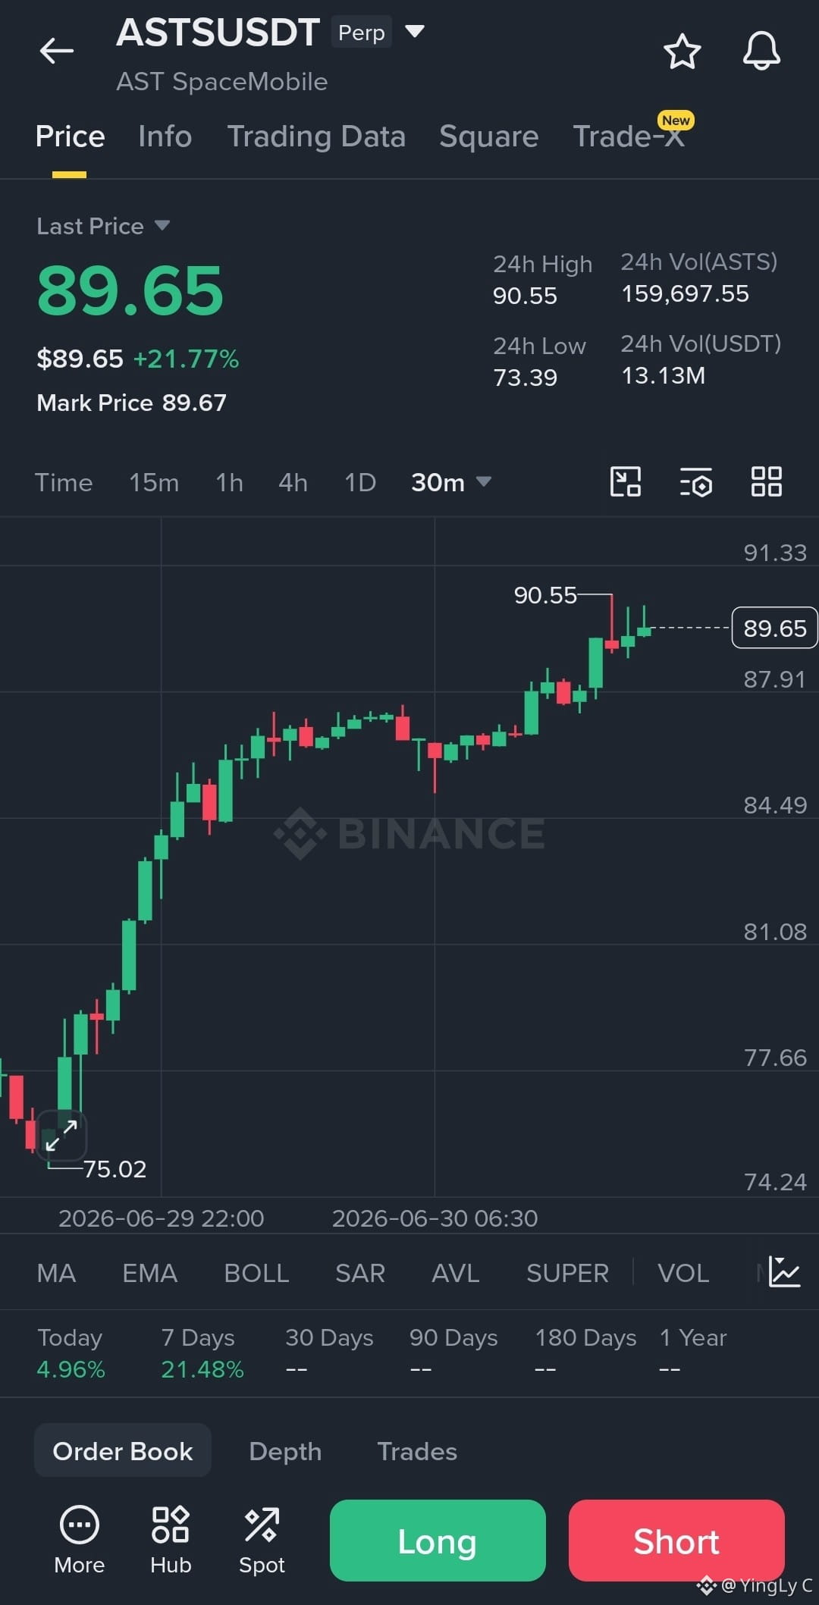819x1605 pixels.
Task: Show the Trades tab
Action: pos(417,1451)
